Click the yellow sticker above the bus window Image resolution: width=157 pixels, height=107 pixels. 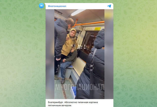click(x=97, y=29)
